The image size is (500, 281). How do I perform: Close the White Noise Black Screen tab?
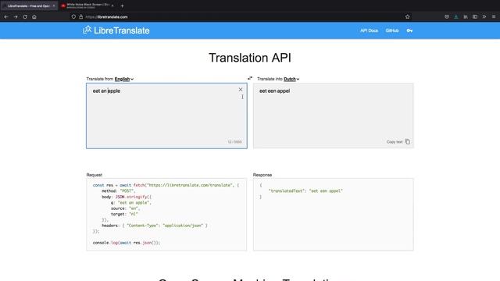point(112,5)
